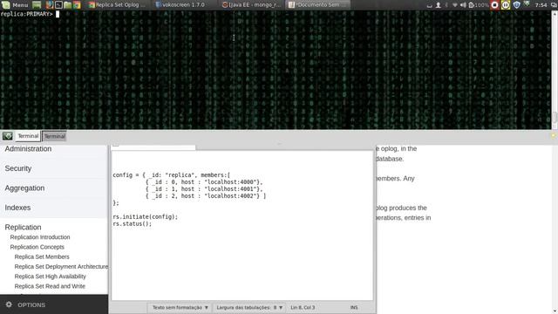
Task: Open the blue shield tray icon
Action: [517, 5]
